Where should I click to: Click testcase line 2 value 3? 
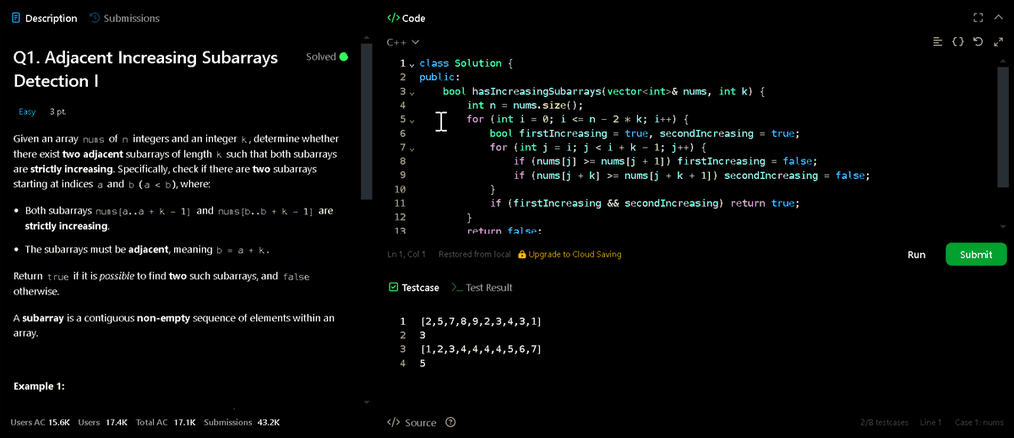422,335
